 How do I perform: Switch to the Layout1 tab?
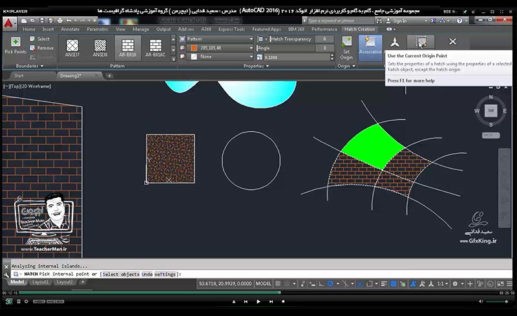click(x=40, y=282)
